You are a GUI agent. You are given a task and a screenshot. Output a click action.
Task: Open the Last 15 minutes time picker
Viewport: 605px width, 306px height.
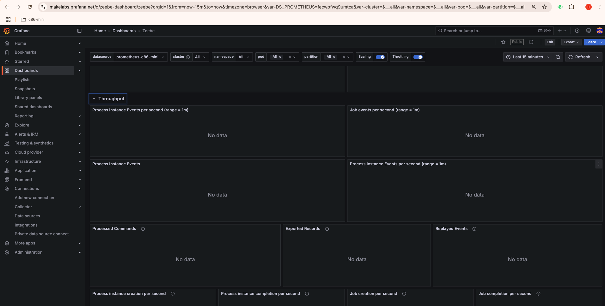[x=527, y=57]
